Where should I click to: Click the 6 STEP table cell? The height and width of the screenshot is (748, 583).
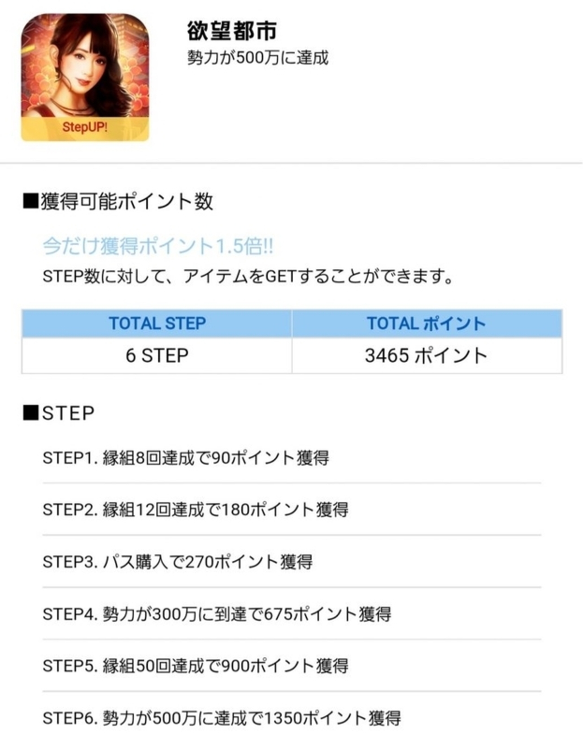[x=157, y=355]
